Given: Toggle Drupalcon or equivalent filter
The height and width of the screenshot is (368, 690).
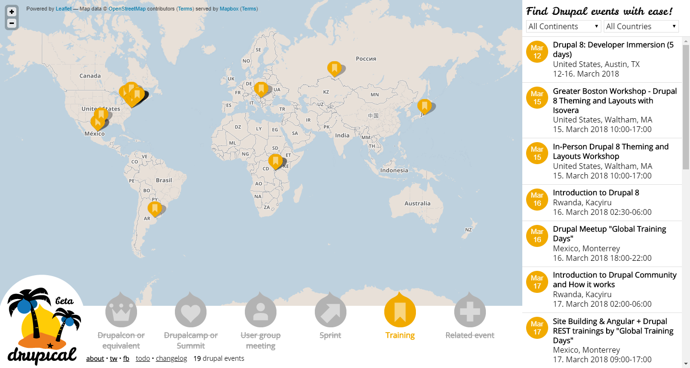Looking at the screenshot, I should click(121, 322).
